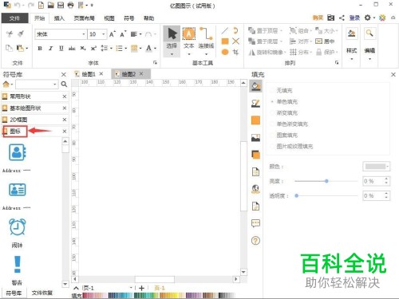Open the fill color dropdown

point(377,167)
